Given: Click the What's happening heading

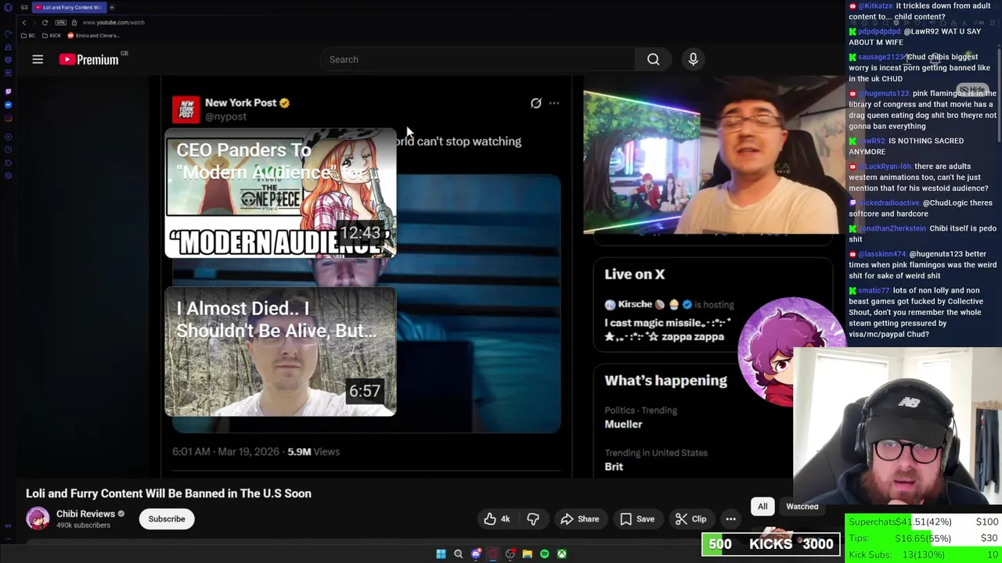Looking at the screenshot, I should tap(665, 380).
